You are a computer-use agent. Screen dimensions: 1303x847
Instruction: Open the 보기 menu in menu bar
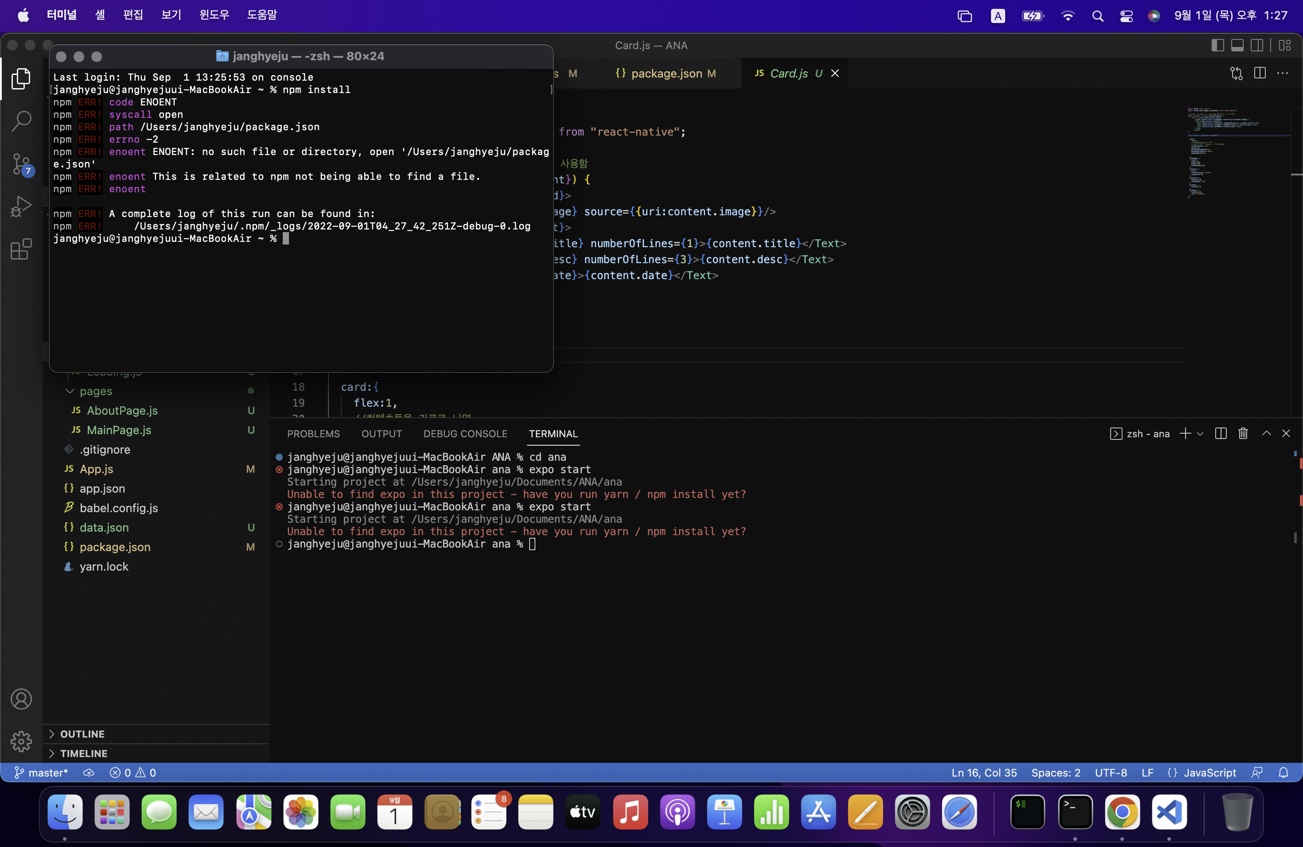point(172,16)
